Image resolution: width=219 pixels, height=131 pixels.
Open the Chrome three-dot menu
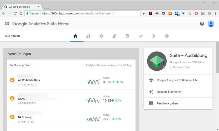pyautogui.click(x=215, y=13)
